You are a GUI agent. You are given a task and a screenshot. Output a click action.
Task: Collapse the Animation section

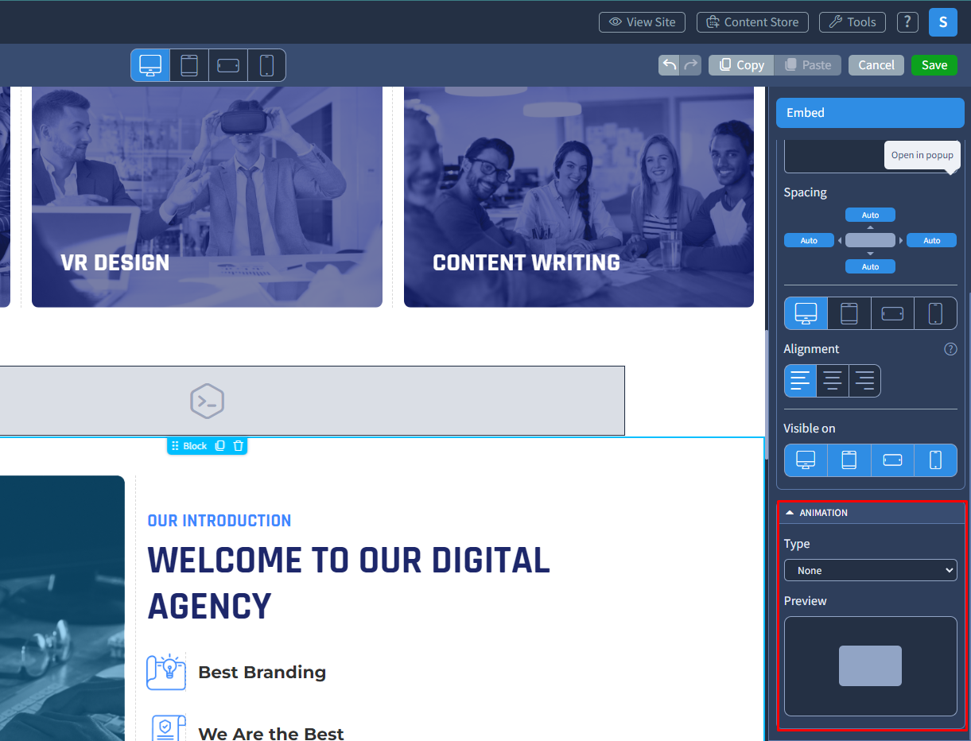tap(790, 513)
